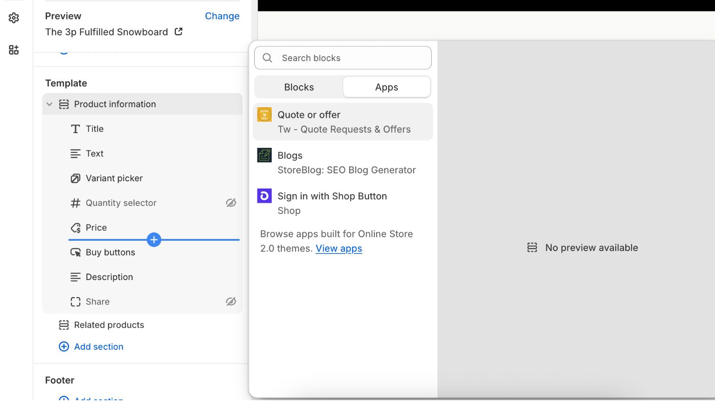Click the Quote or offer app icon
Image resolution: width=715 pixels, height=402 pixels.
[x=264, y=115]
